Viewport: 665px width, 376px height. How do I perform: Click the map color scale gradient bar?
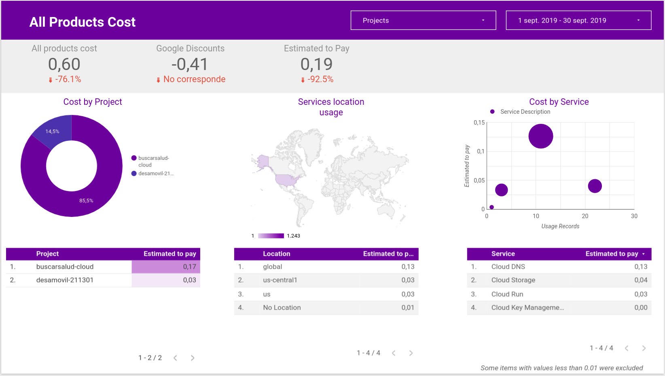[271, 236]
